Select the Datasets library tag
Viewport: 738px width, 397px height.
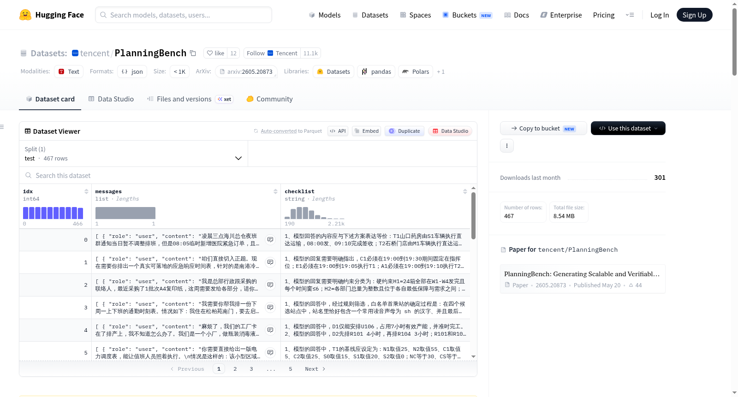[333, 71]
